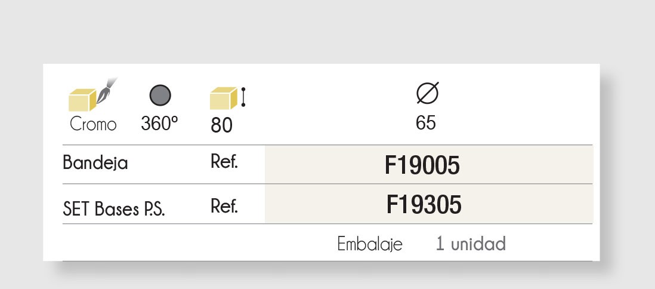Click the beige cell containing F19305
The image size is (655, 289).
pos(429,204)
